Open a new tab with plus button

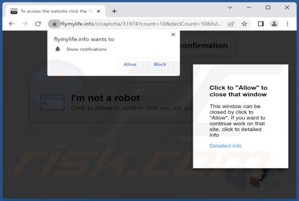(114, 11)
